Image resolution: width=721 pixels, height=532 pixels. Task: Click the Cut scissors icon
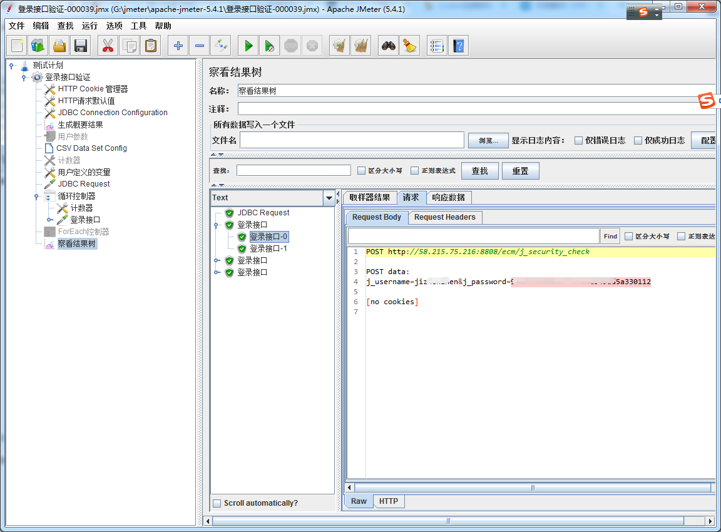click(108, 46)
